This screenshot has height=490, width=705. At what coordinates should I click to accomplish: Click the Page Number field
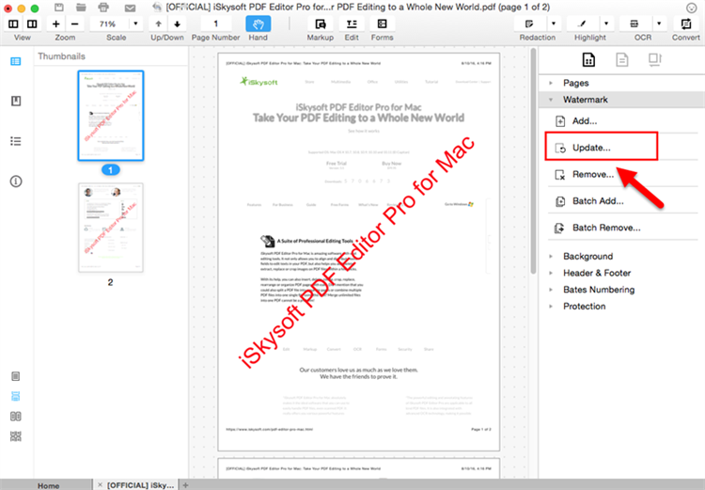[216, 24]
